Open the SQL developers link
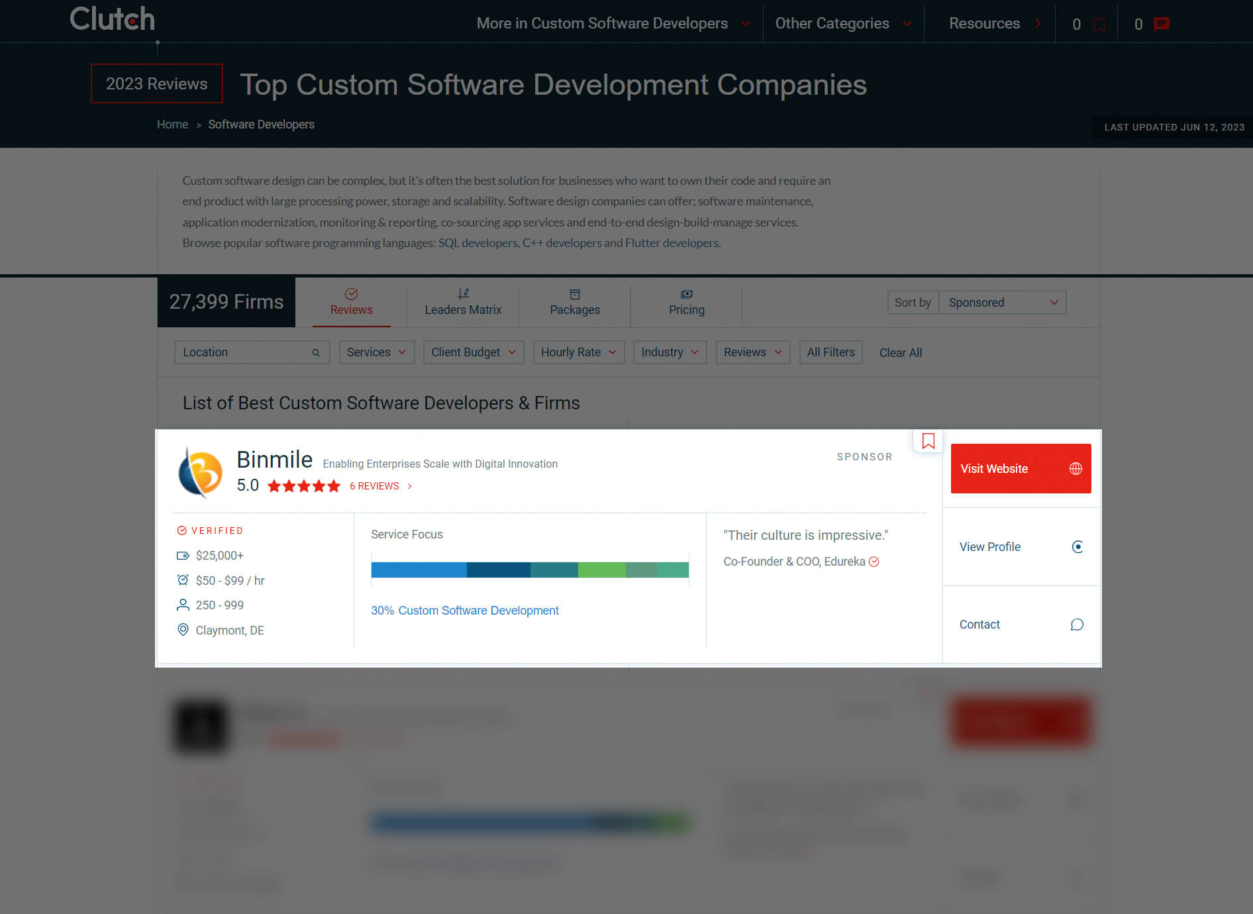The image size is (1253, 914). (x=477, y=243)
